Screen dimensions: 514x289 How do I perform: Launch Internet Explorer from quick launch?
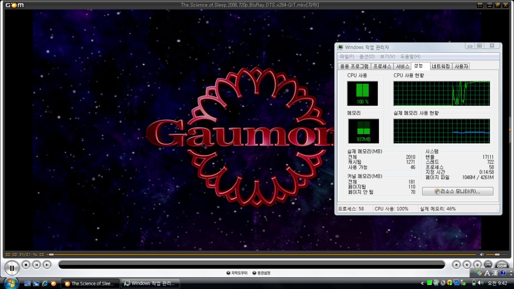point(45,283)
